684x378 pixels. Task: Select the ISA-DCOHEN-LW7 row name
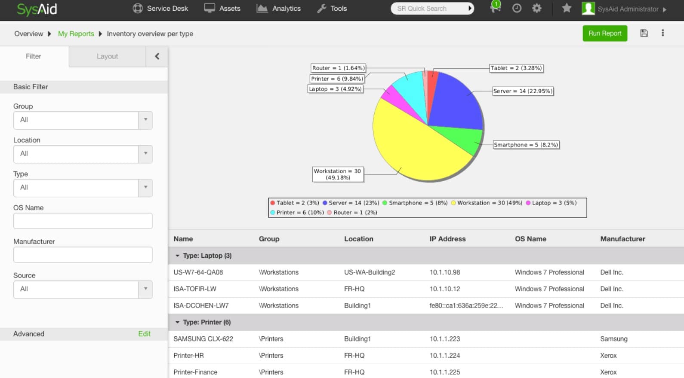pyautogui.click(x=201, y=305)
